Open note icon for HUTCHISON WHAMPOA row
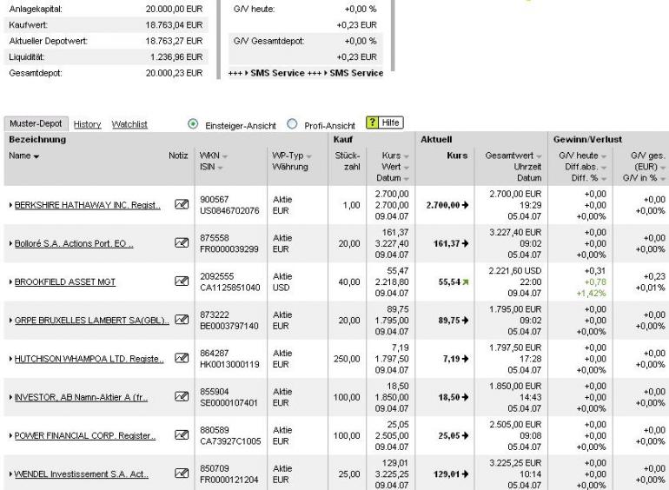The width and height of the screenshot is (669, 490). tap(182, 358)
